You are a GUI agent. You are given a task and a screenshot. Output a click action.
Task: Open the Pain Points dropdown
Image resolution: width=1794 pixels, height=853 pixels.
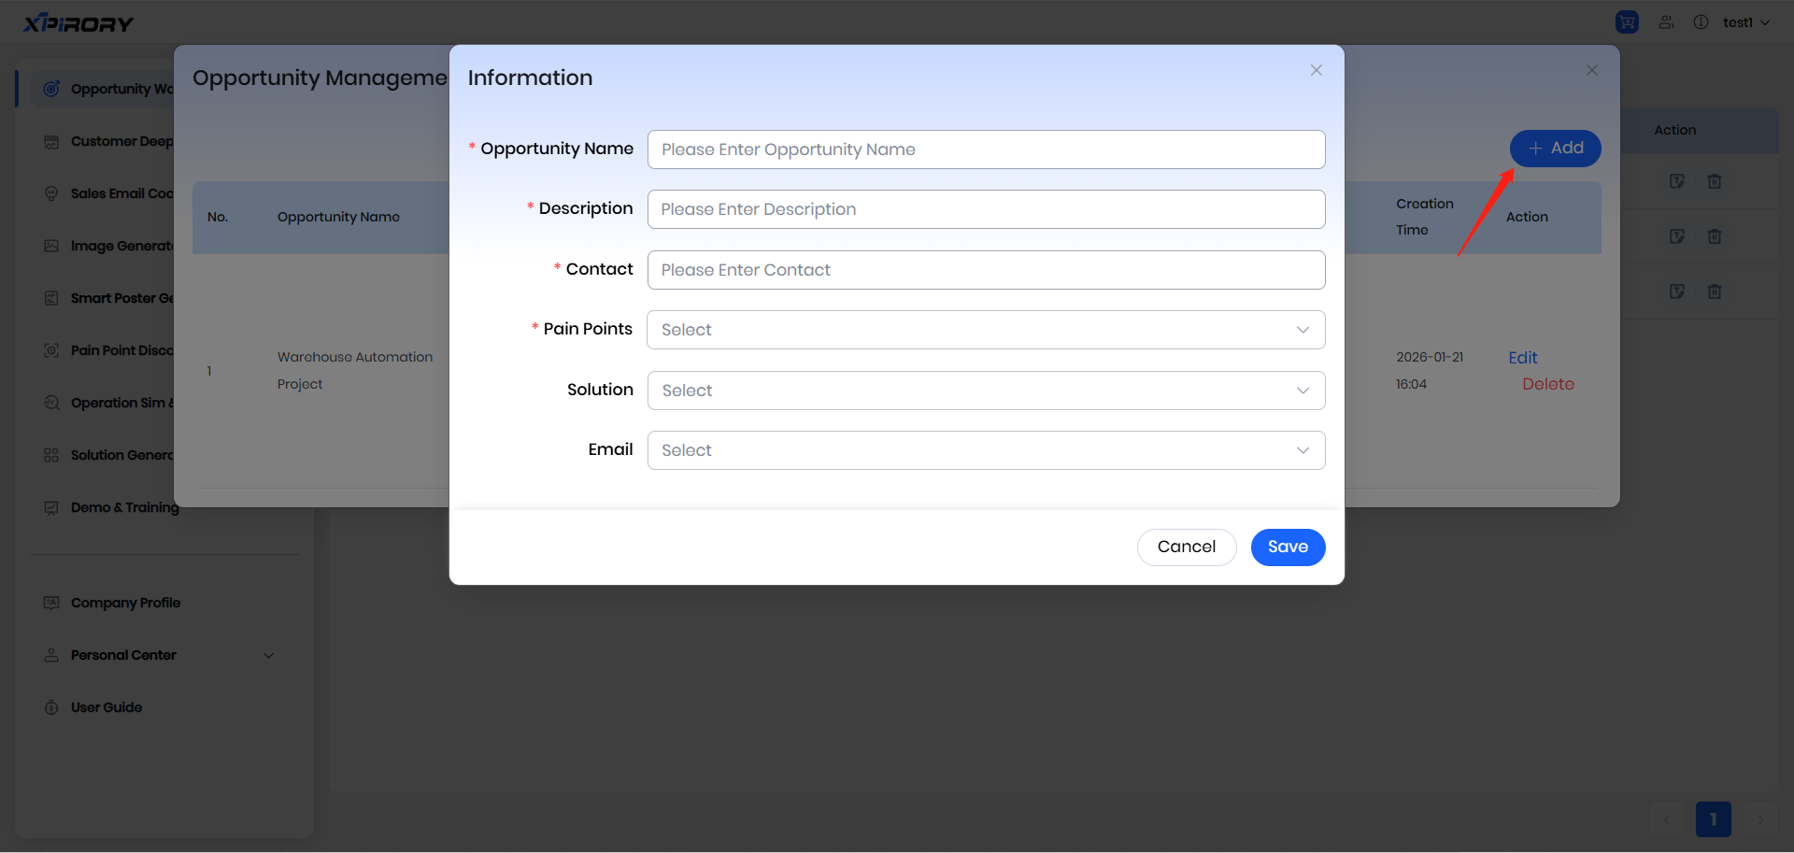click(x=985, y=330)
